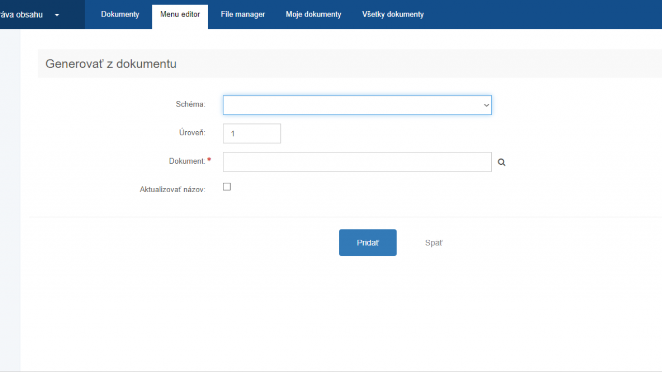Open the Všetky dokumenty tab
Viewport: 662px width, 372px height.
tap(393, 14)
